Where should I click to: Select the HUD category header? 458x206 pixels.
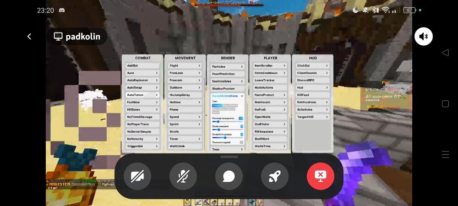pos(313,58)
